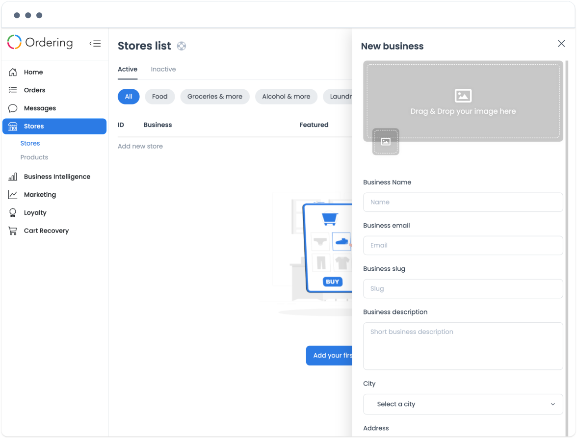The image size is (577, 439).
Task: Open Business Intelligence section
Action: pyautogui.click(x=54, y=177)
